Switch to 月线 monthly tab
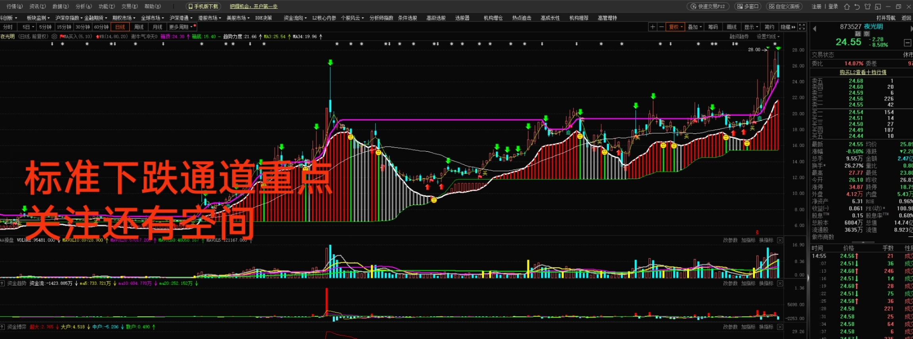913x339 pixels. click(x=157, y=27)
